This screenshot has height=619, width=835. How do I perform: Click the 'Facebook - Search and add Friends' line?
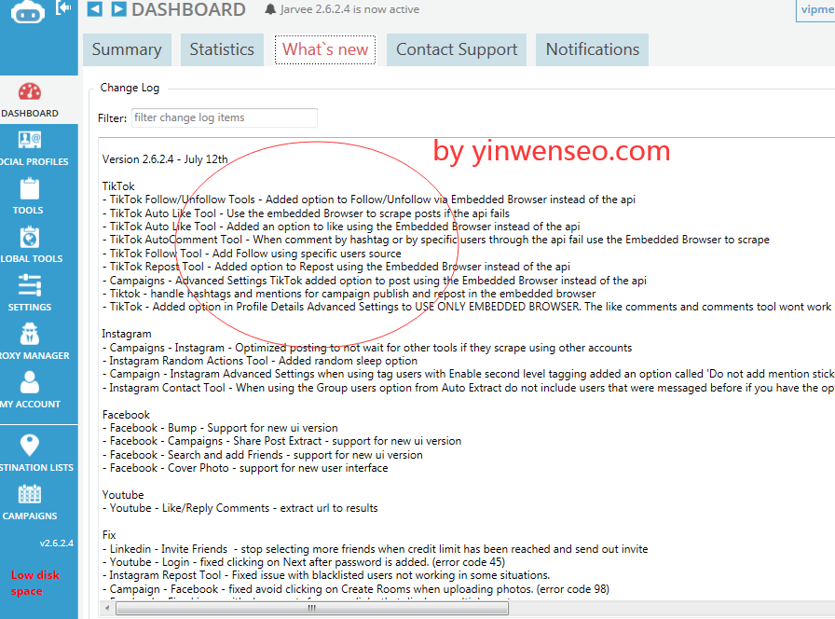coord(263,455)
